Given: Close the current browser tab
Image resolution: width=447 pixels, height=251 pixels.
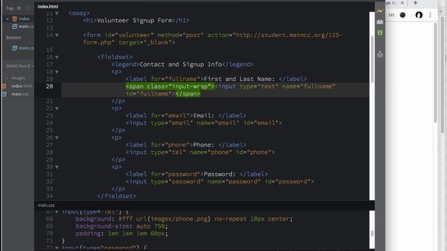Looking at the screenshot, I should click(402, 3).
